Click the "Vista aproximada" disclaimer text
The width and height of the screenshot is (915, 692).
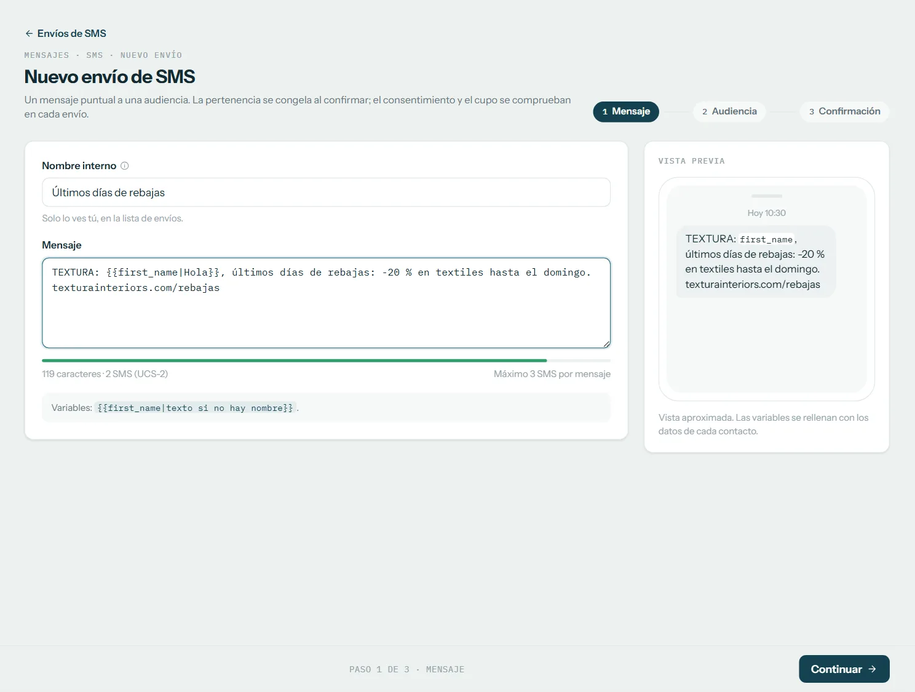pos(764,424)
